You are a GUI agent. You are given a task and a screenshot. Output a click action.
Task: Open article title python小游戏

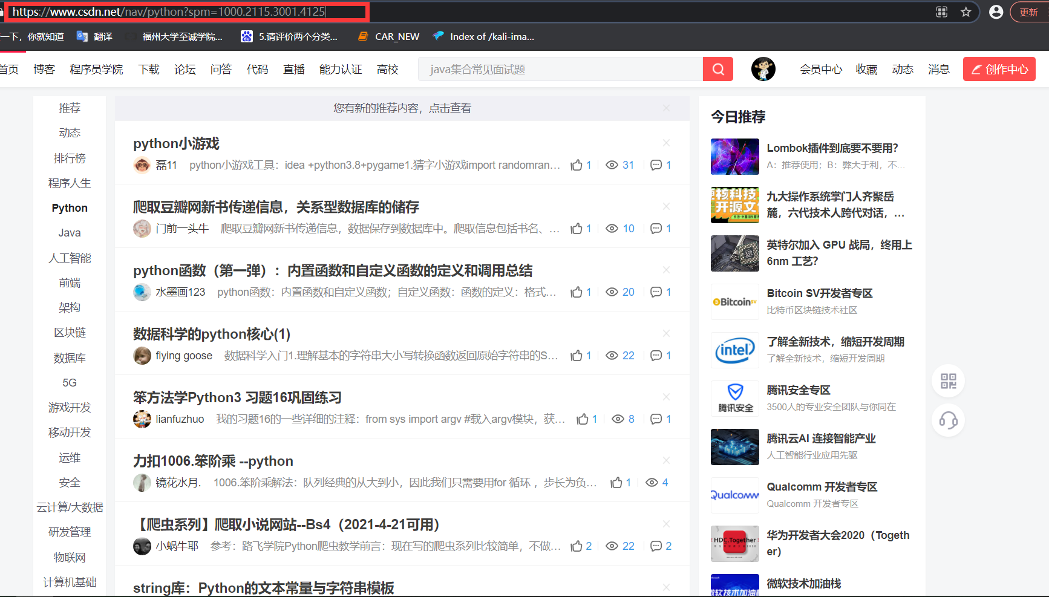point(176,143)
